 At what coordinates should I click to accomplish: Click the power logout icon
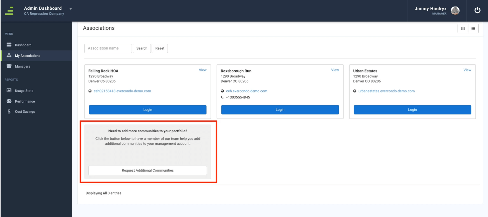click(478, 10)
